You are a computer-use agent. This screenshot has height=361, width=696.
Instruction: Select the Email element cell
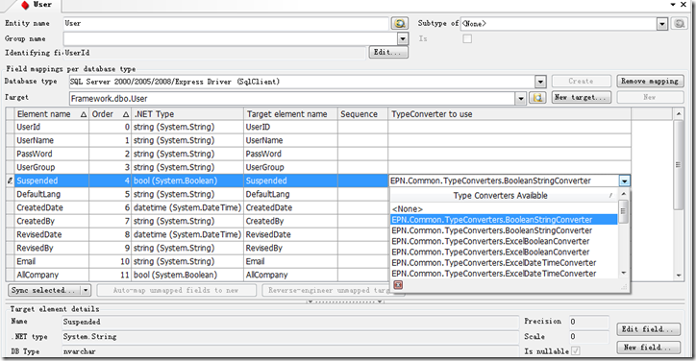pos(52,261)
